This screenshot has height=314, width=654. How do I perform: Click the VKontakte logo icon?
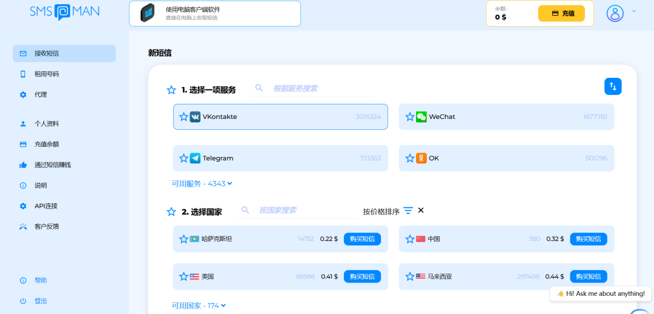click(195, 117)
